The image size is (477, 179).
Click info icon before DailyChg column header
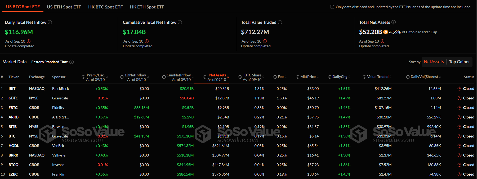[x=329, y=77]
